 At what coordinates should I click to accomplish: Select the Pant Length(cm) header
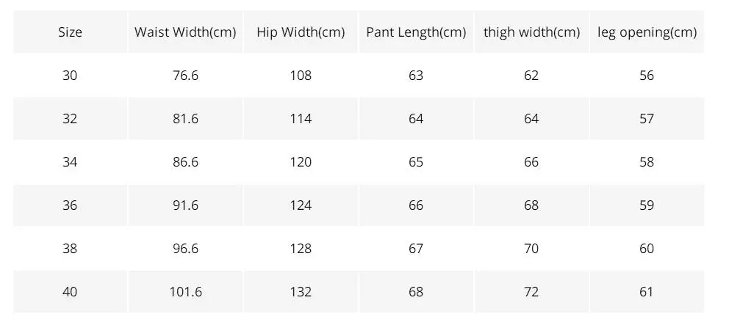[x=416, y=32]
